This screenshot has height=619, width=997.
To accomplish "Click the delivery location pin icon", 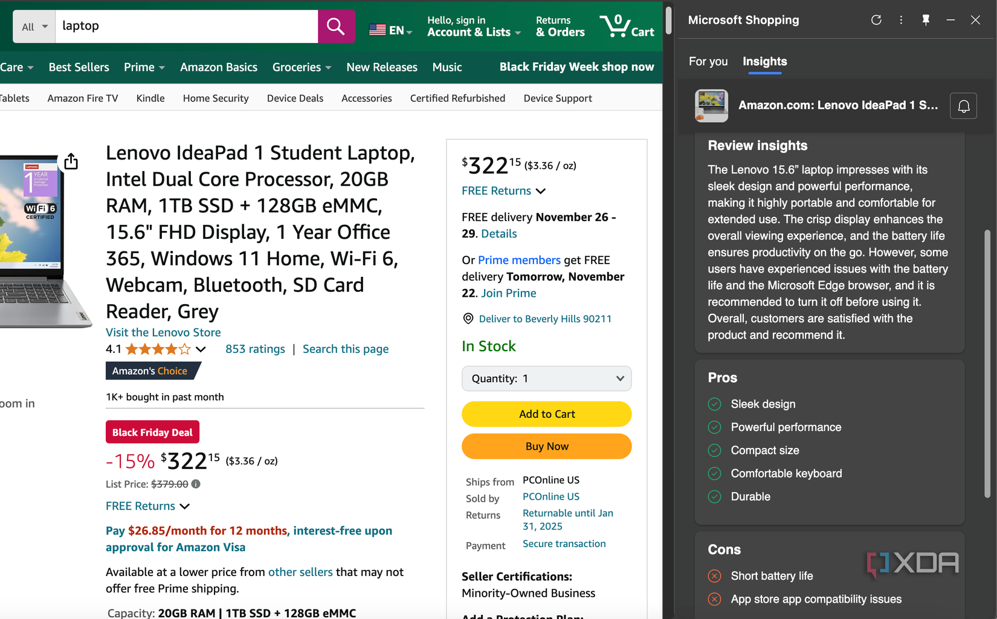I will click(468, 319).
